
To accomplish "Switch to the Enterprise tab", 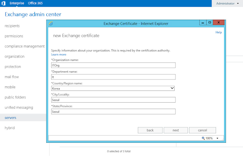I will pos(17,3).
